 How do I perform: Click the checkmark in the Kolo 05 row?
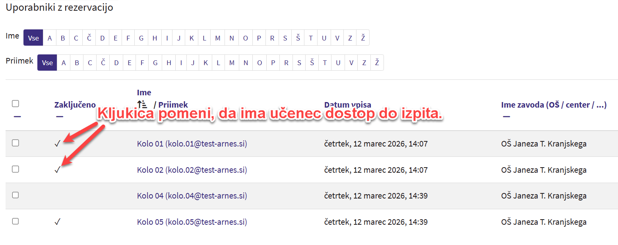[x=57, y=222]
